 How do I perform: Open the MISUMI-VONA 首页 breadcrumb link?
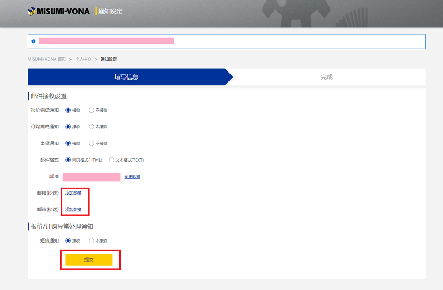(47, 59)
